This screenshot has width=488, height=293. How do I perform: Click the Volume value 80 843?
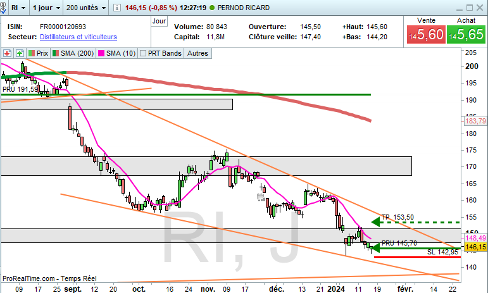[x=216, y=27]
